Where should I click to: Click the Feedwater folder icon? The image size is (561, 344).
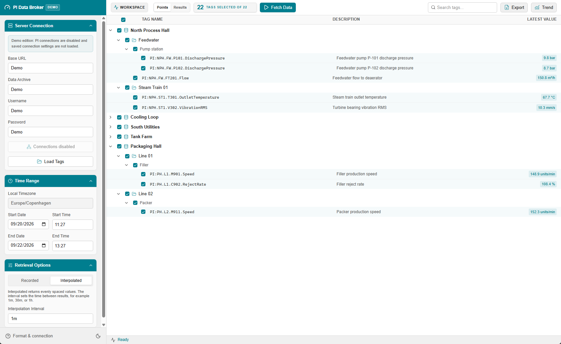point(134,40)
